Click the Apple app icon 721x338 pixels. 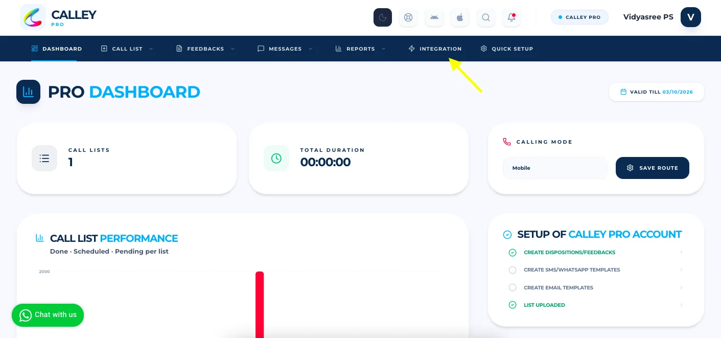[x=460, y=17]
